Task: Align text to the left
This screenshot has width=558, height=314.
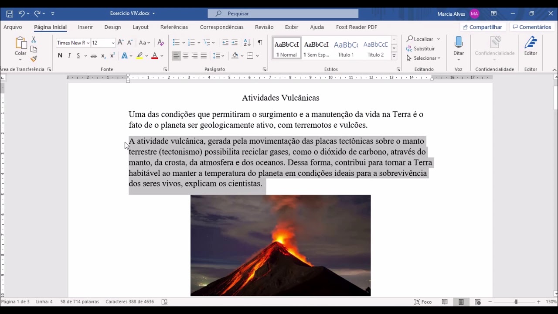Action: coord(176,56)
